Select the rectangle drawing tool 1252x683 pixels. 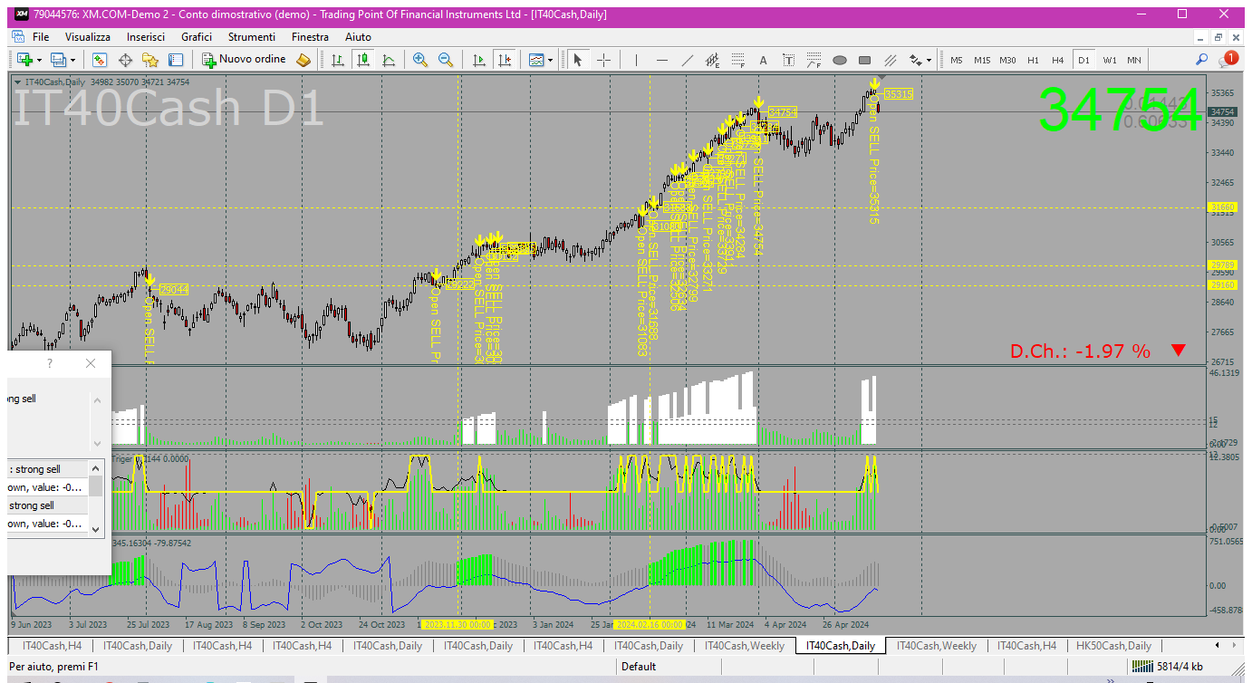point(864,60)
